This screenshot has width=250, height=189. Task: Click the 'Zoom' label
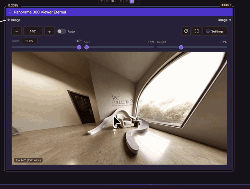pyautogui.click(x=15, y=41)
